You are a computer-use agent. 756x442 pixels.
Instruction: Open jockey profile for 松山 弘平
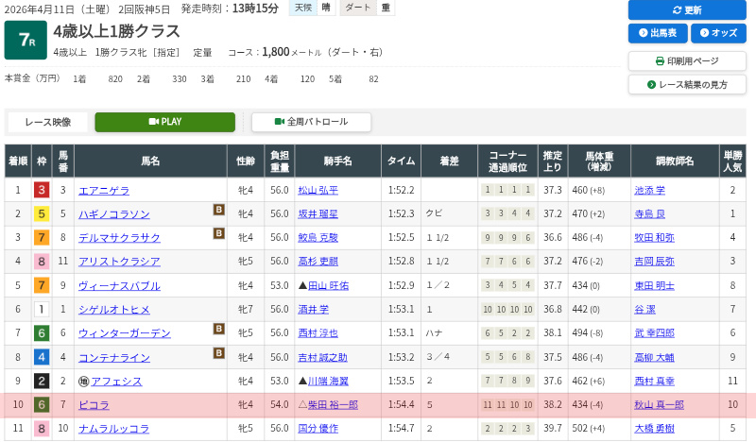coord(318,190)
